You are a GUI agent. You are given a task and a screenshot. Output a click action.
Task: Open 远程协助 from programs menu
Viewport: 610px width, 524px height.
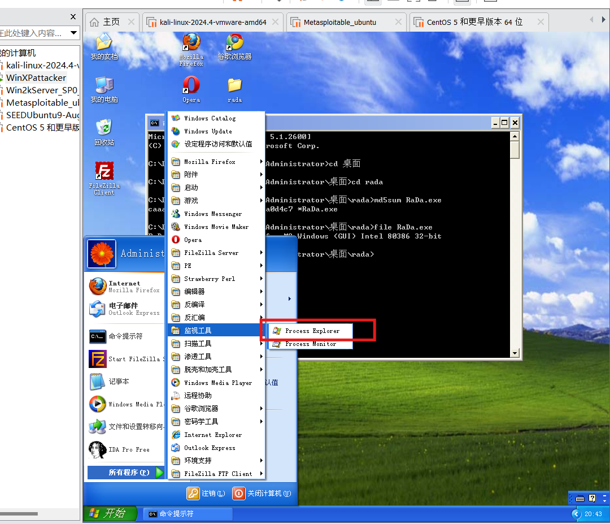click(x=216, y=396)
